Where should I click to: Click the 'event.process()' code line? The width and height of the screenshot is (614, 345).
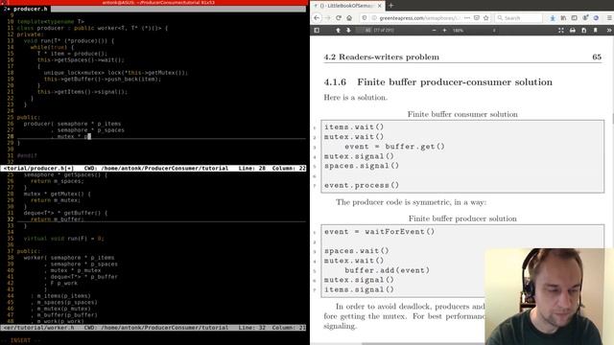[362, 185]
